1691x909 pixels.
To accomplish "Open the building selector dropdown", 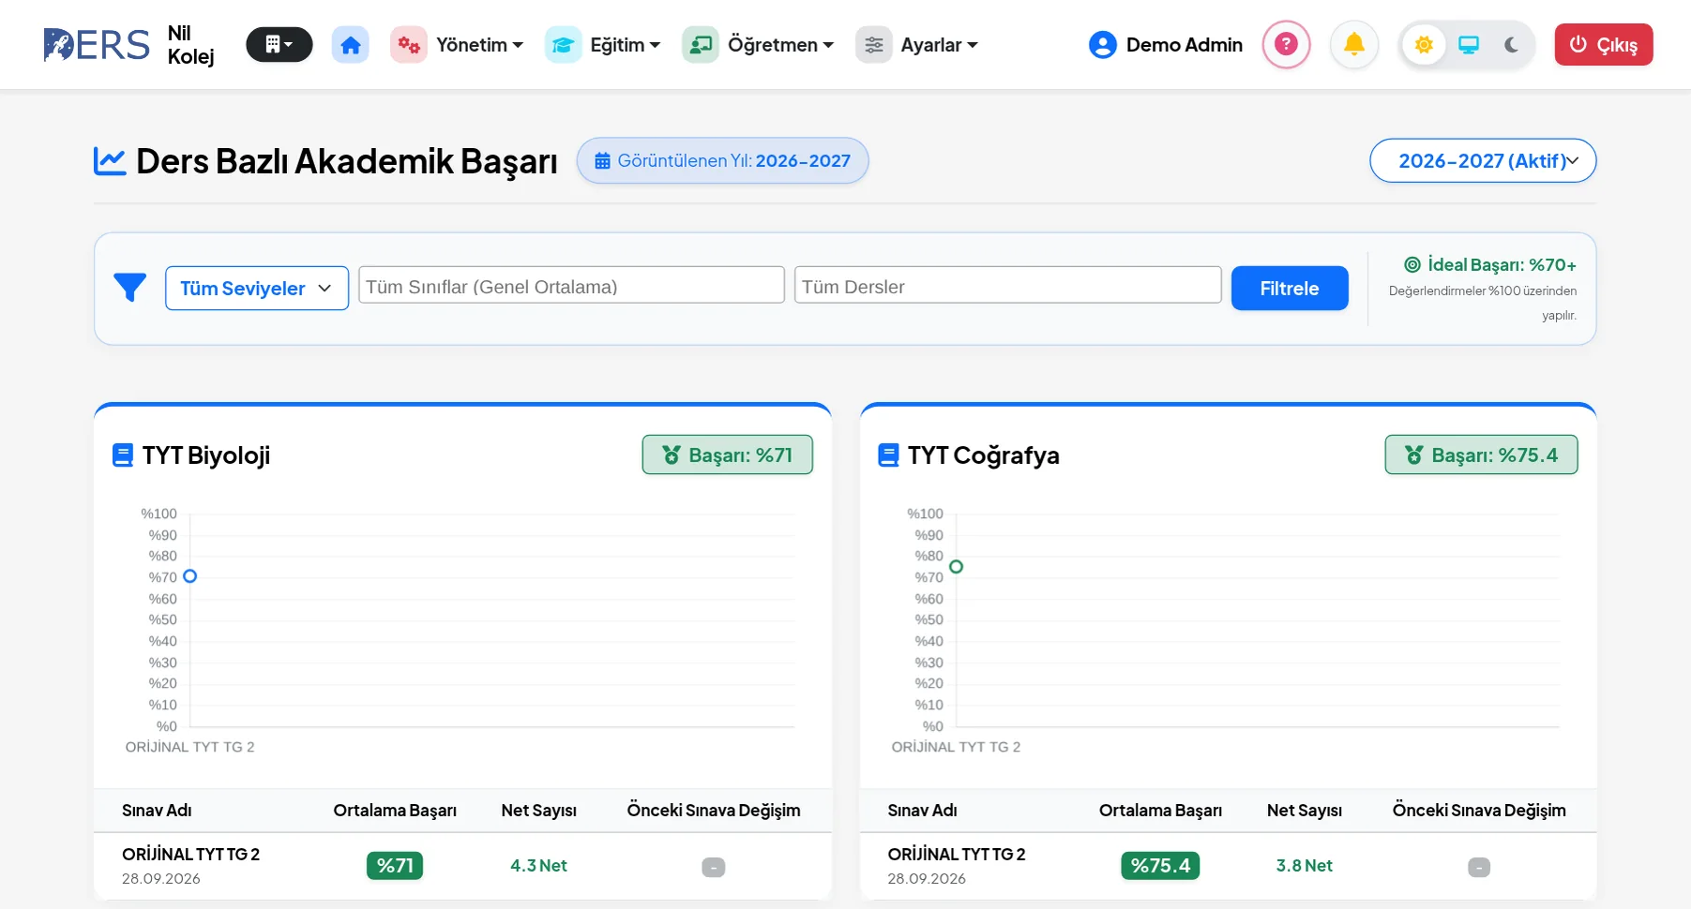I will [x=279, y=45].
